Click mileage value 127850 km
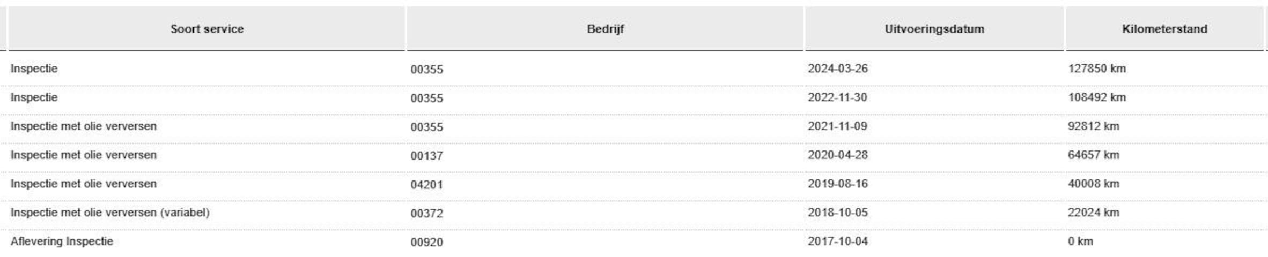Image resolution: width=1268 pixels, height=257 pixels. point(1097,69)
